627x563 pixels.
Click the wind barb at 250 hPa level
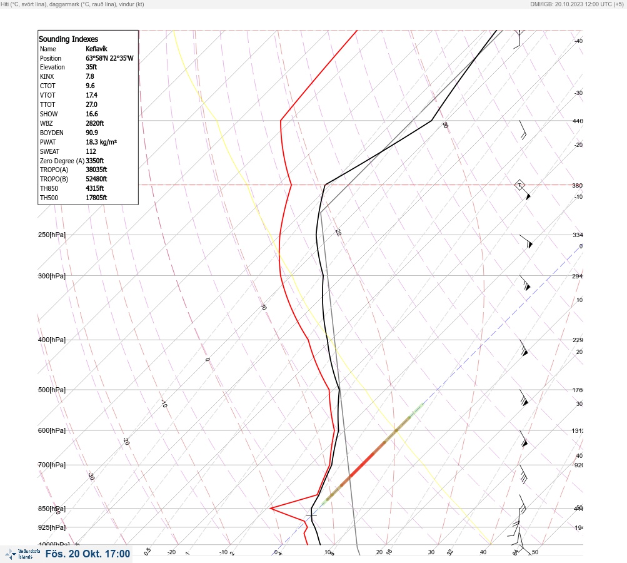click(526, 241)
